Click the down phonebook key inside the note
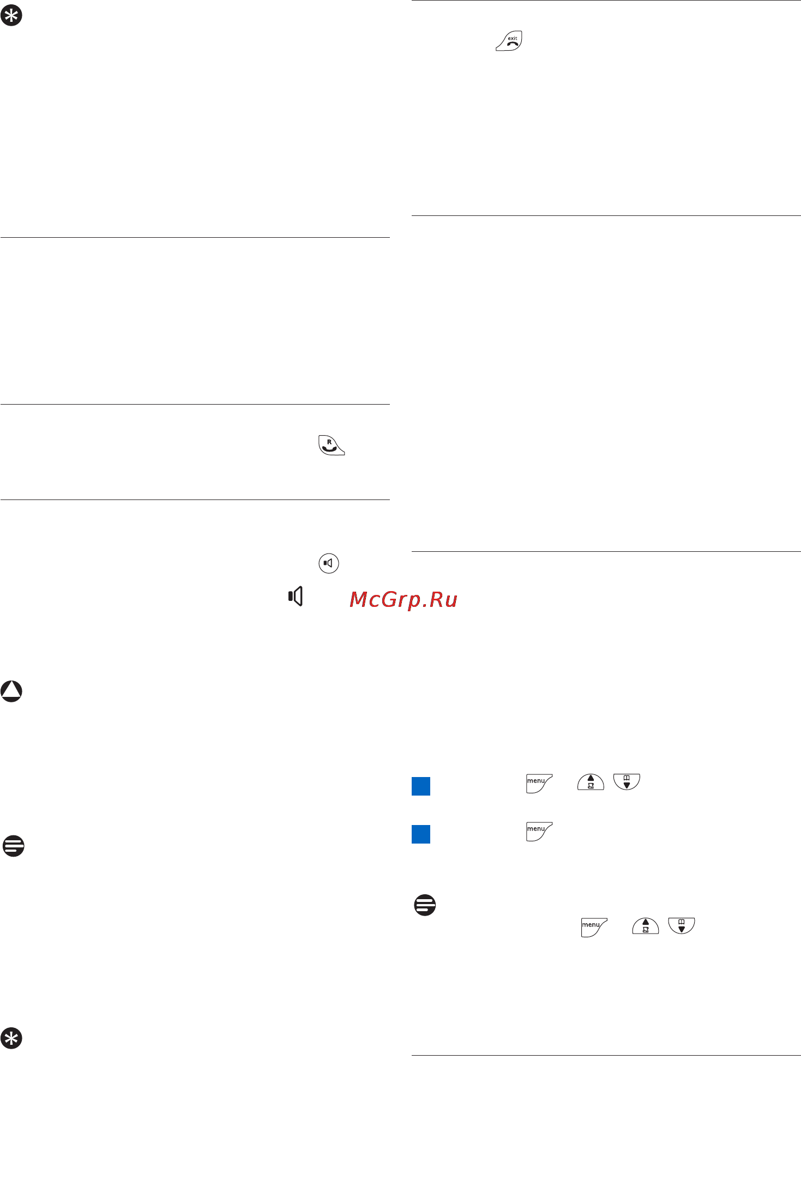This screenshot has width=801, height=1198. point(682,926)
